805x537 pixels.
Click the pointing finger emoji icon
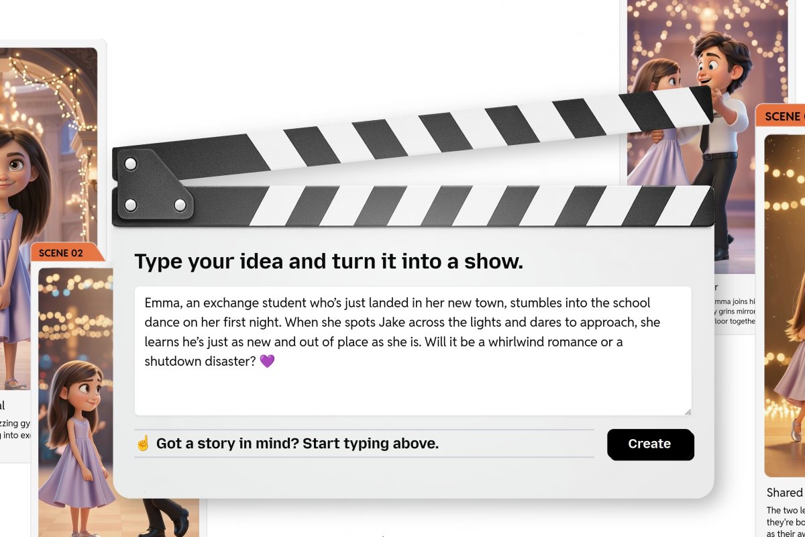(x=143, y=443)
